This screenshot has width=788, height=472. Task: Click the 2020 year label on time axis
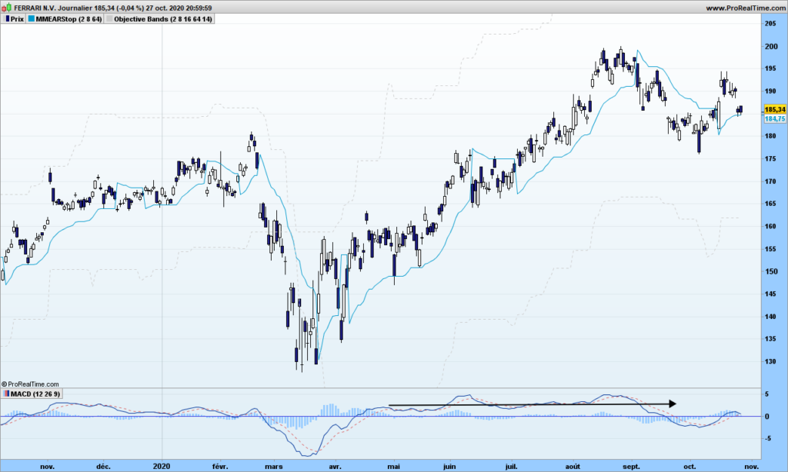(162, 467)
